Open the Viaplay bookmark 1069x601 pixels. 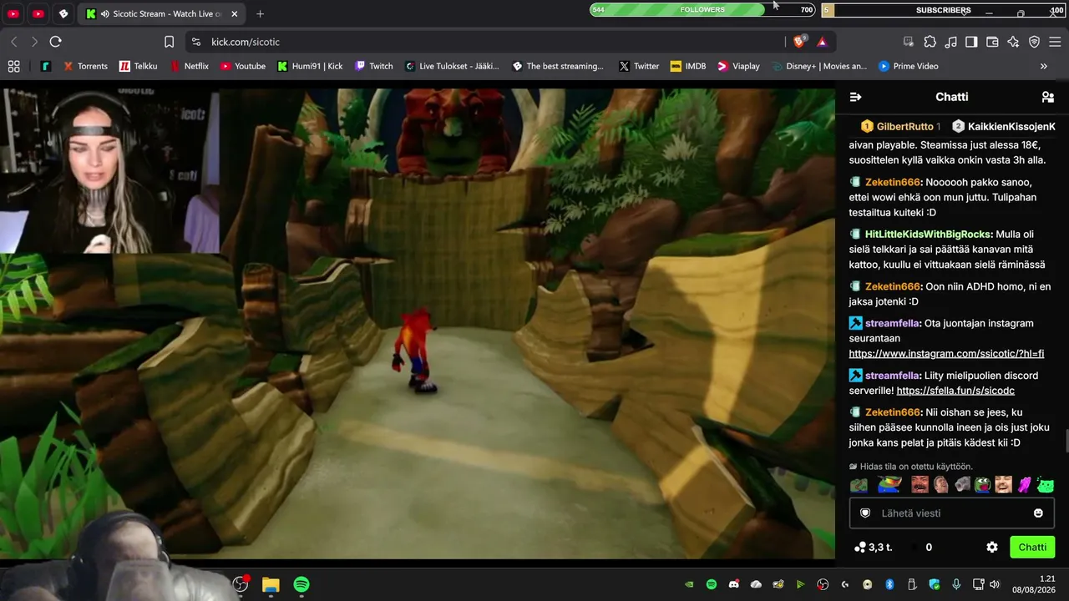pos(738,66)
